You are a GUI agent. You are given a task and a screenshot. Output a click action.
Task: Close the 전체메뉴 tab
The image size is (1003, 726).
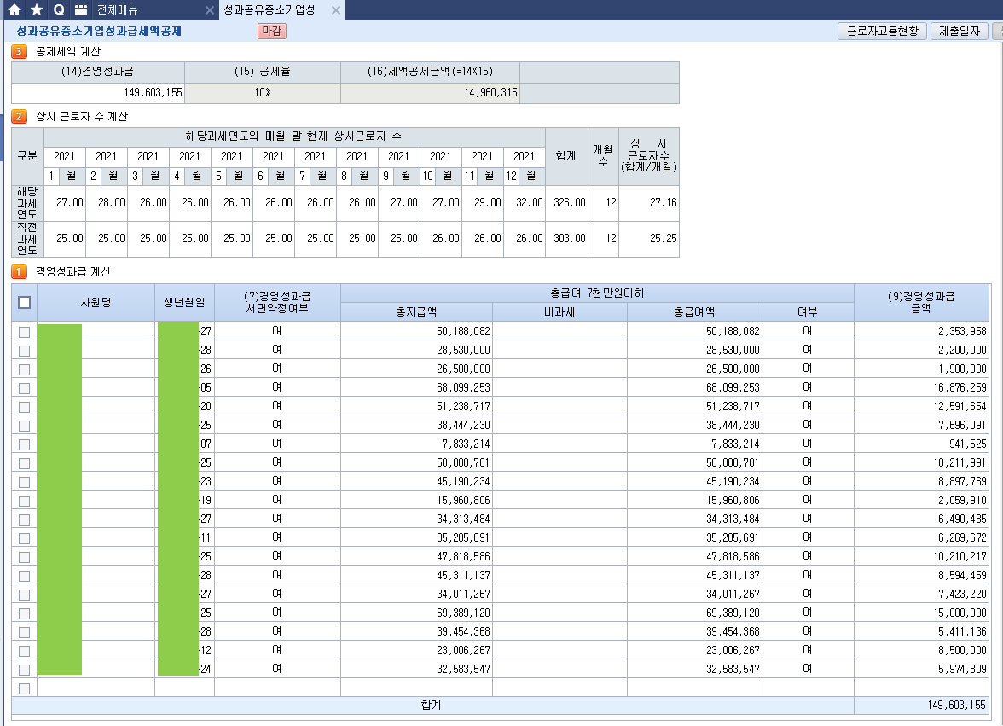tap(210, 10)
